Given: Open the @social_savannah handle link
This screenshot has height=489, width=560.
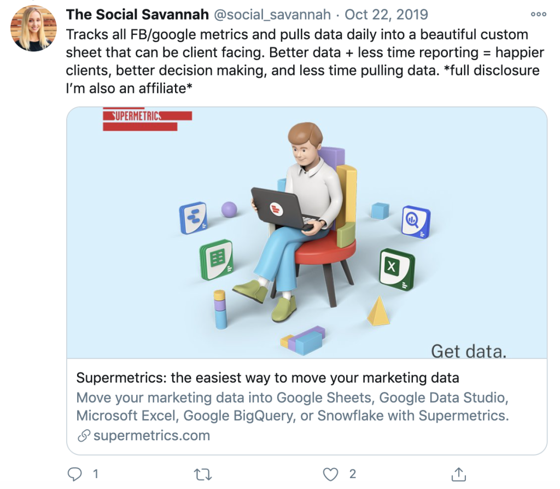Looking at the screenshot, I should 272,15.
